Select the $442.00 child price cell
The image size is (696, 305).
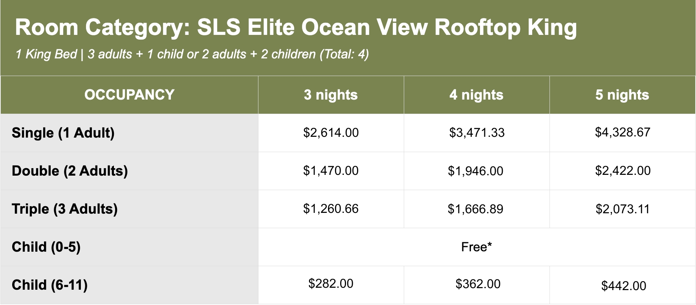coord(623,286)
